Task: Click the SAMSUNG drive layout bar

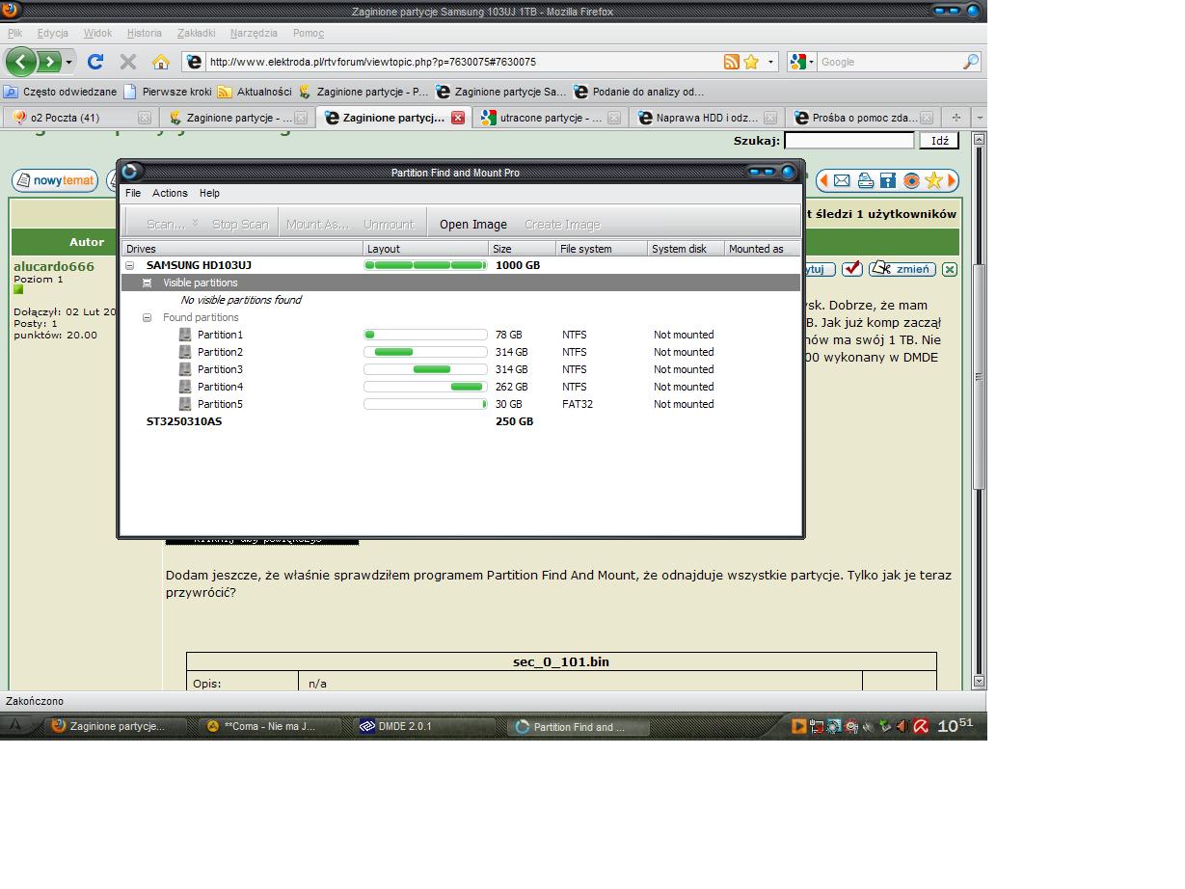Action: 425,265
